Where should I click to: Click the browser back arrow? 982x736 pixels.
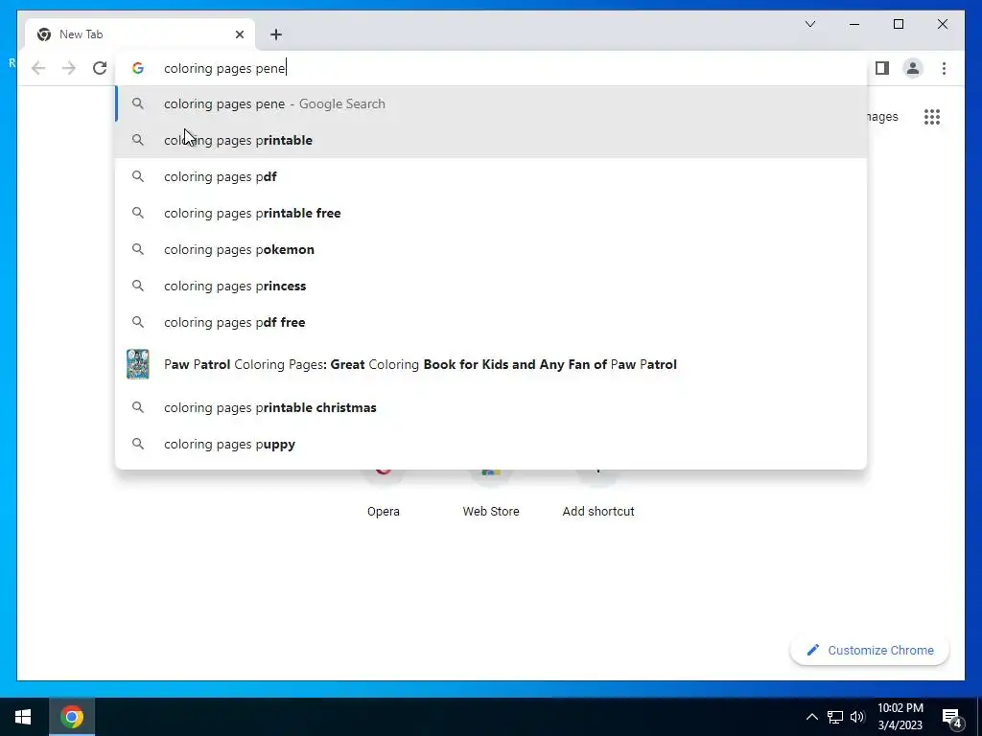coord(38,68)
